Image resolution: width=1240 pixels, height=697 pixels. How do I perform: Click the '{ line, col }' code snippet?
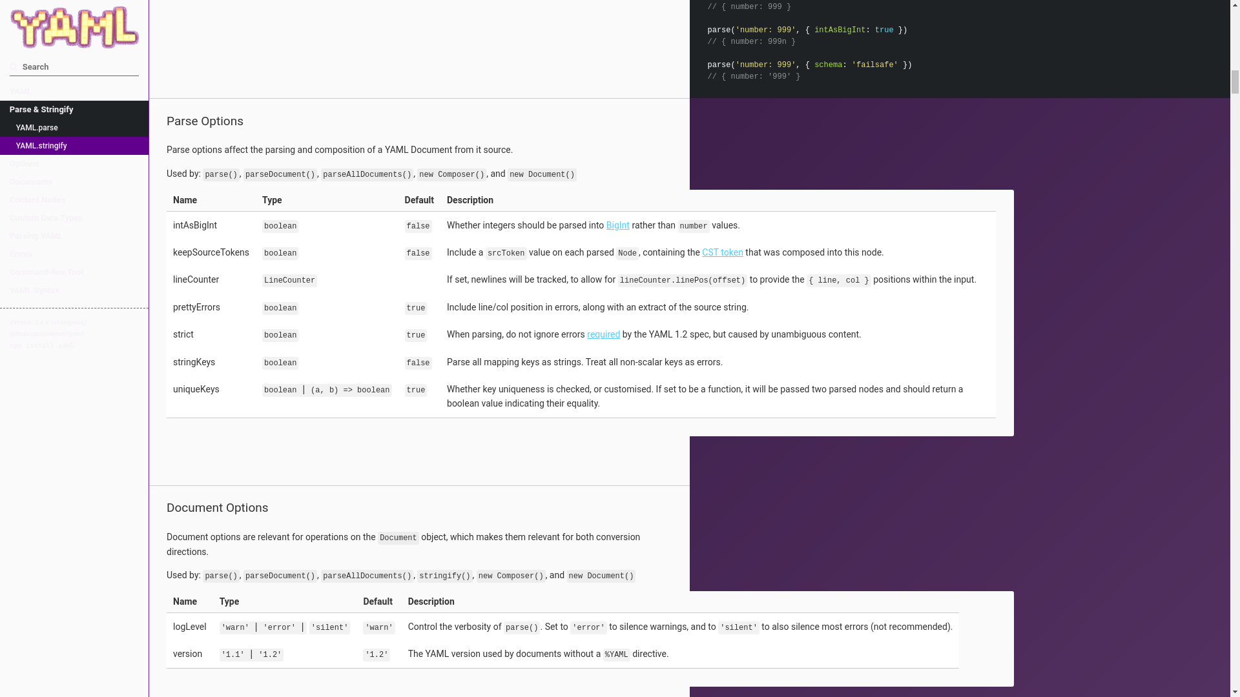point(838,280)
